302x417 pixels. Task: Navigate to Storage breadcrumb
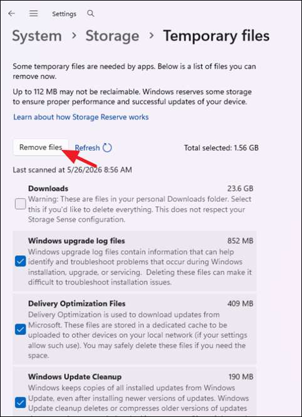tap(112, 36)
